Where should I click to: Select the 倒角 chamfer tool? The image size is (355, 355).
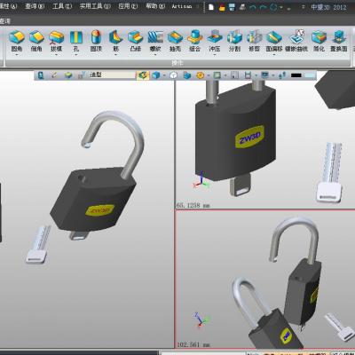coord(36,41)
